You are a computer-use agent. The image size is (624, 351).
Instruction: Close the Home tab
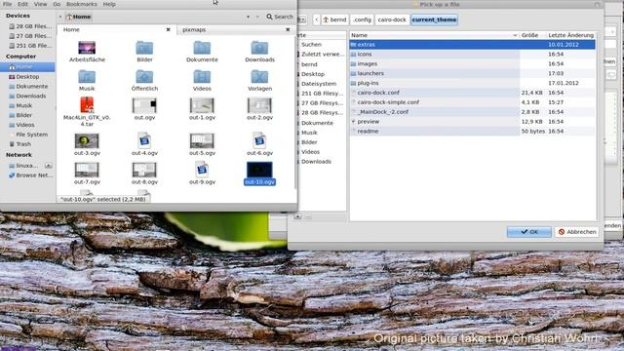tap(169, 29)
